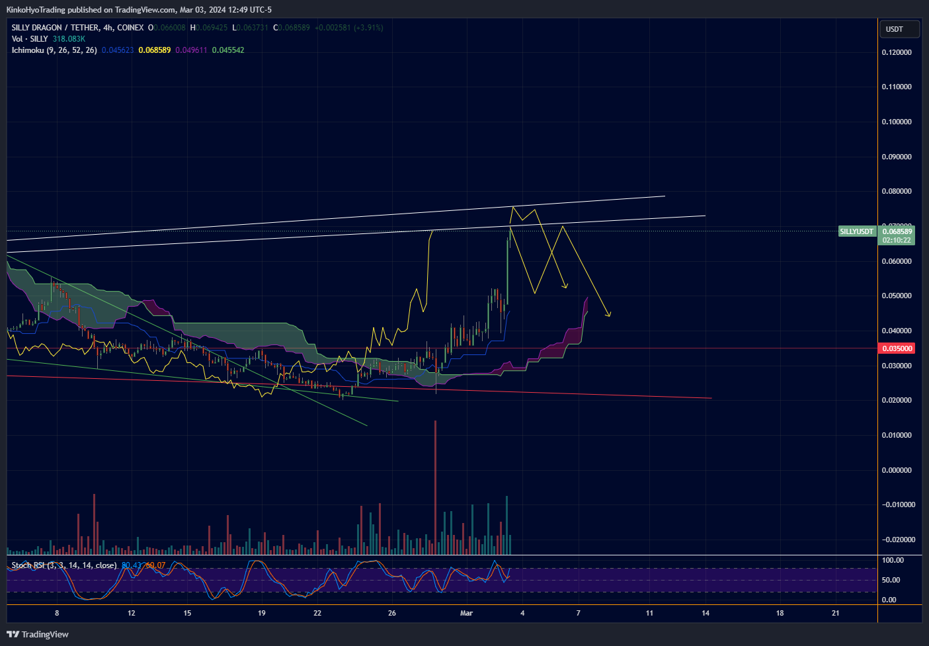Click date 21 on the time axis
The width and height of the screenshot is (929, 646).
click(x=836, y=613)
